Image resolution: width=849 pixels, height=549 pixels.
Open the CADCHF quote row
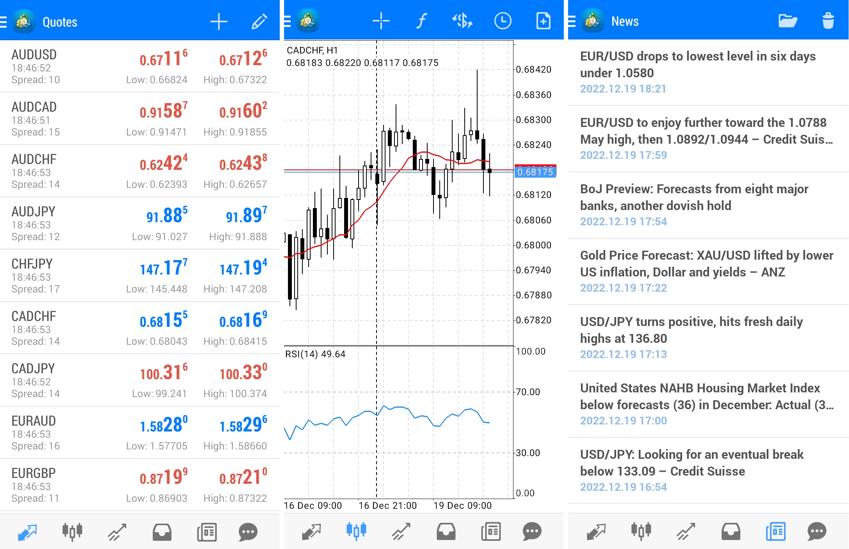[x=140, y=328]
